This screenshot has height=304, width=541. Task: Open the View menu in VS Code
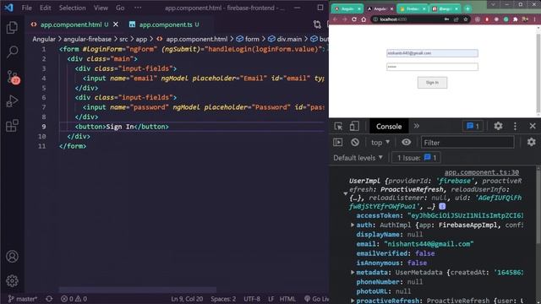(x=101, y=8)
